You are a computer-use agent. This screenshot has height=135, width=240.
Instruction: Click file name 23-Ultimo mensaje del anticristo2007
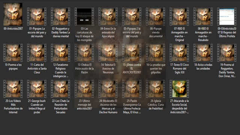coord(84,105)
